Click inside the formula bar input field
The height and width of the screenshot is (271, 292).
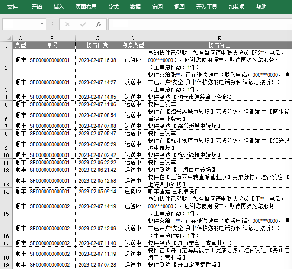[x=199, y=24]
